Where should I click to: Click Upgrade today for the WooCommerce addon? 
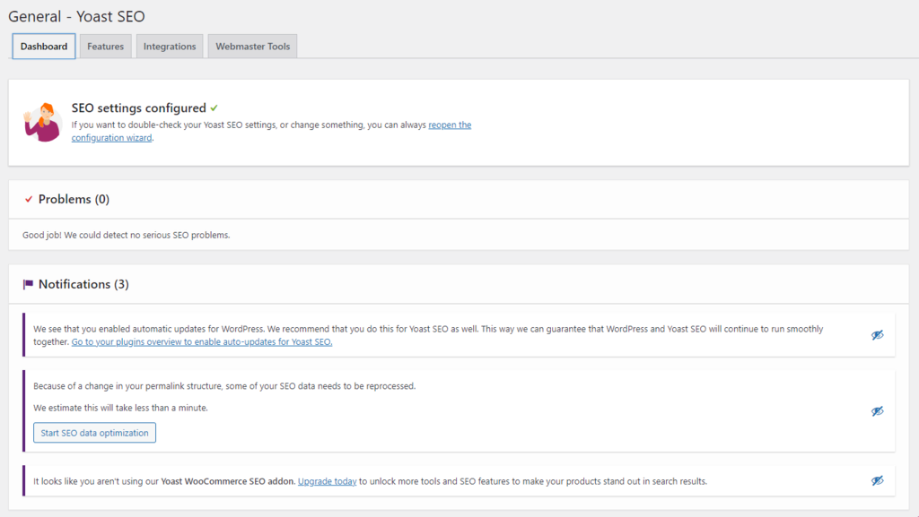click(327, 480)
